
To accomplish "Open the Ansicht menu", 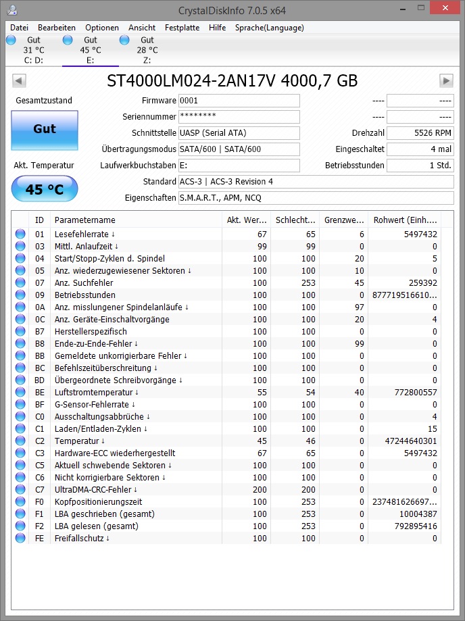I will (x=142, y=27).
